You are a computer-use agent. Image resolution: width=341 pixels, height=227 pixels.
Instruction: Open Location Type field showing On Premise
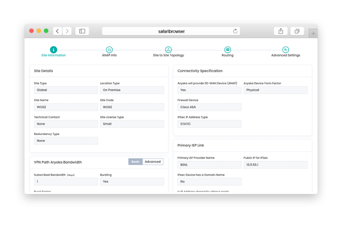point(132,90)
